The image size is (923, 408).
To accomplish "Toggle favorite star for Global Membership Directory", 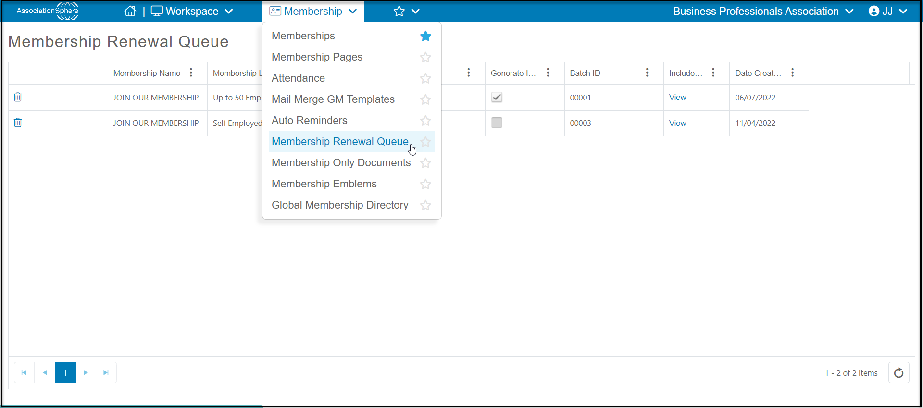I will pyautogui.click(x=425, y=205).
